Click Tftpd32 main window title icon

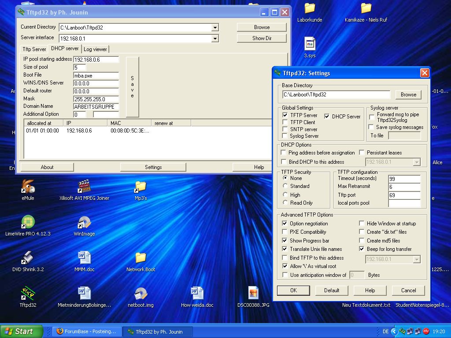[21, 12]
